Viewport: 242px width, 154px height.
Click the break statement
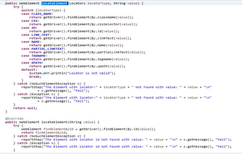point(35,76)
